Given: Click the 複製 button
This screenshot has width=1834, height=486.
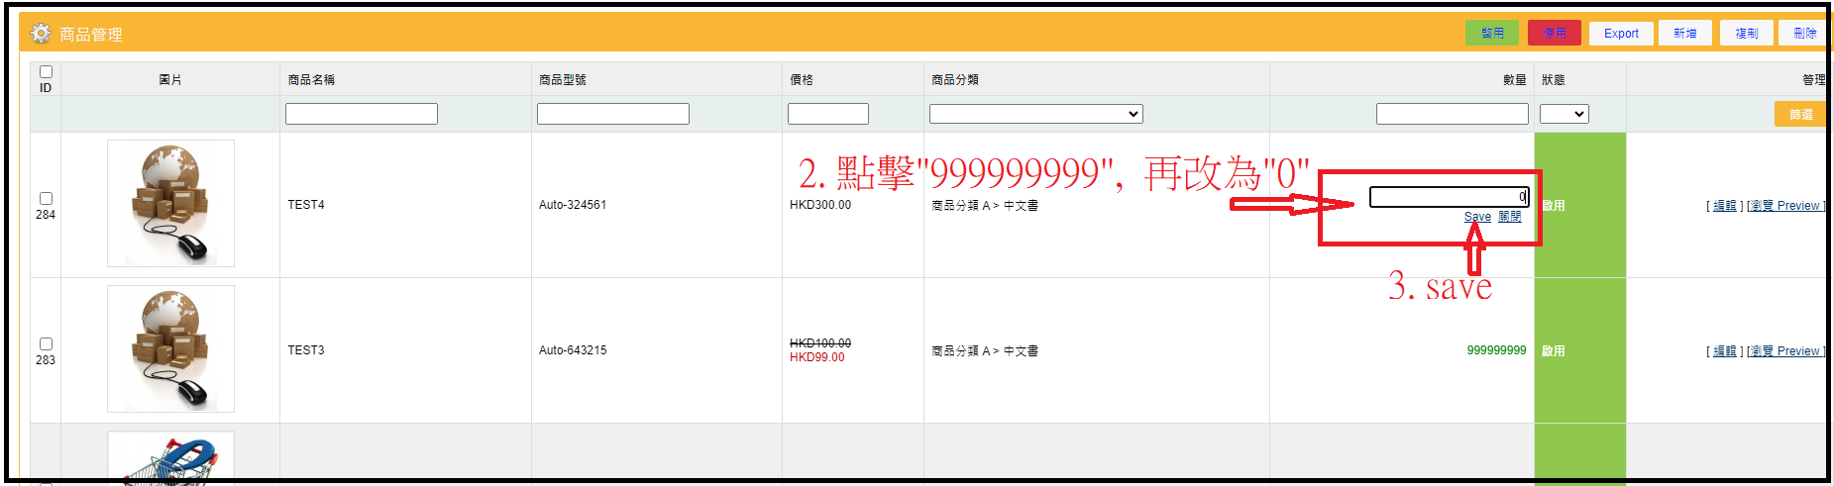Looking at the screenshot, I should 1746,33.
